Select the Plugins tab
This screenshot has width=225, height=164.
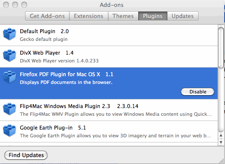coord(152,16)
